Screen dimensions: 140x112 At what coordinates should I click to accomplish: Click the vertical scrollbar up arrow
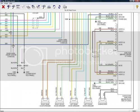pos(139,14)
